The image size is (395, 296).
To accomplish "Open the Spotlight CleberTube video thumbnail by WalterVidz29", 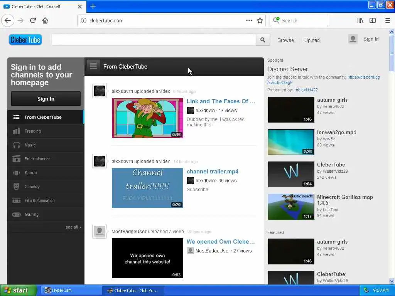I will click(x=291, y=175).
